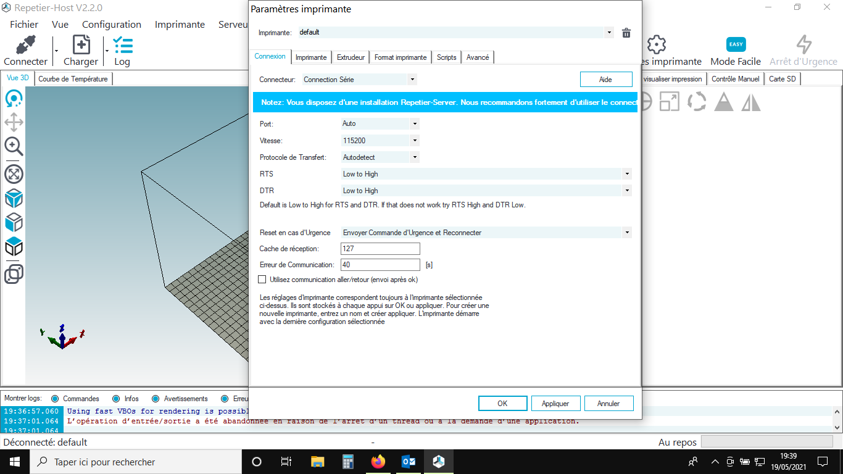Switch to the Avancé tab

tap(478, 57)
